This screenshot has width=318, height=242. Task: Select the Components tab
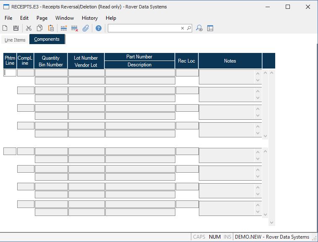tap(47, 39)
